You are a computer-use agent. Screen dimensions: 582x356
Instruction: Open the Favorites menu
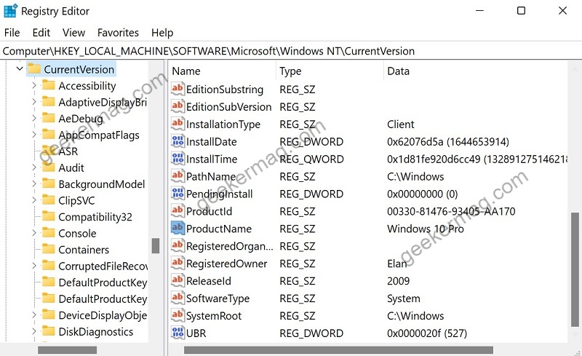coord(118,33)
